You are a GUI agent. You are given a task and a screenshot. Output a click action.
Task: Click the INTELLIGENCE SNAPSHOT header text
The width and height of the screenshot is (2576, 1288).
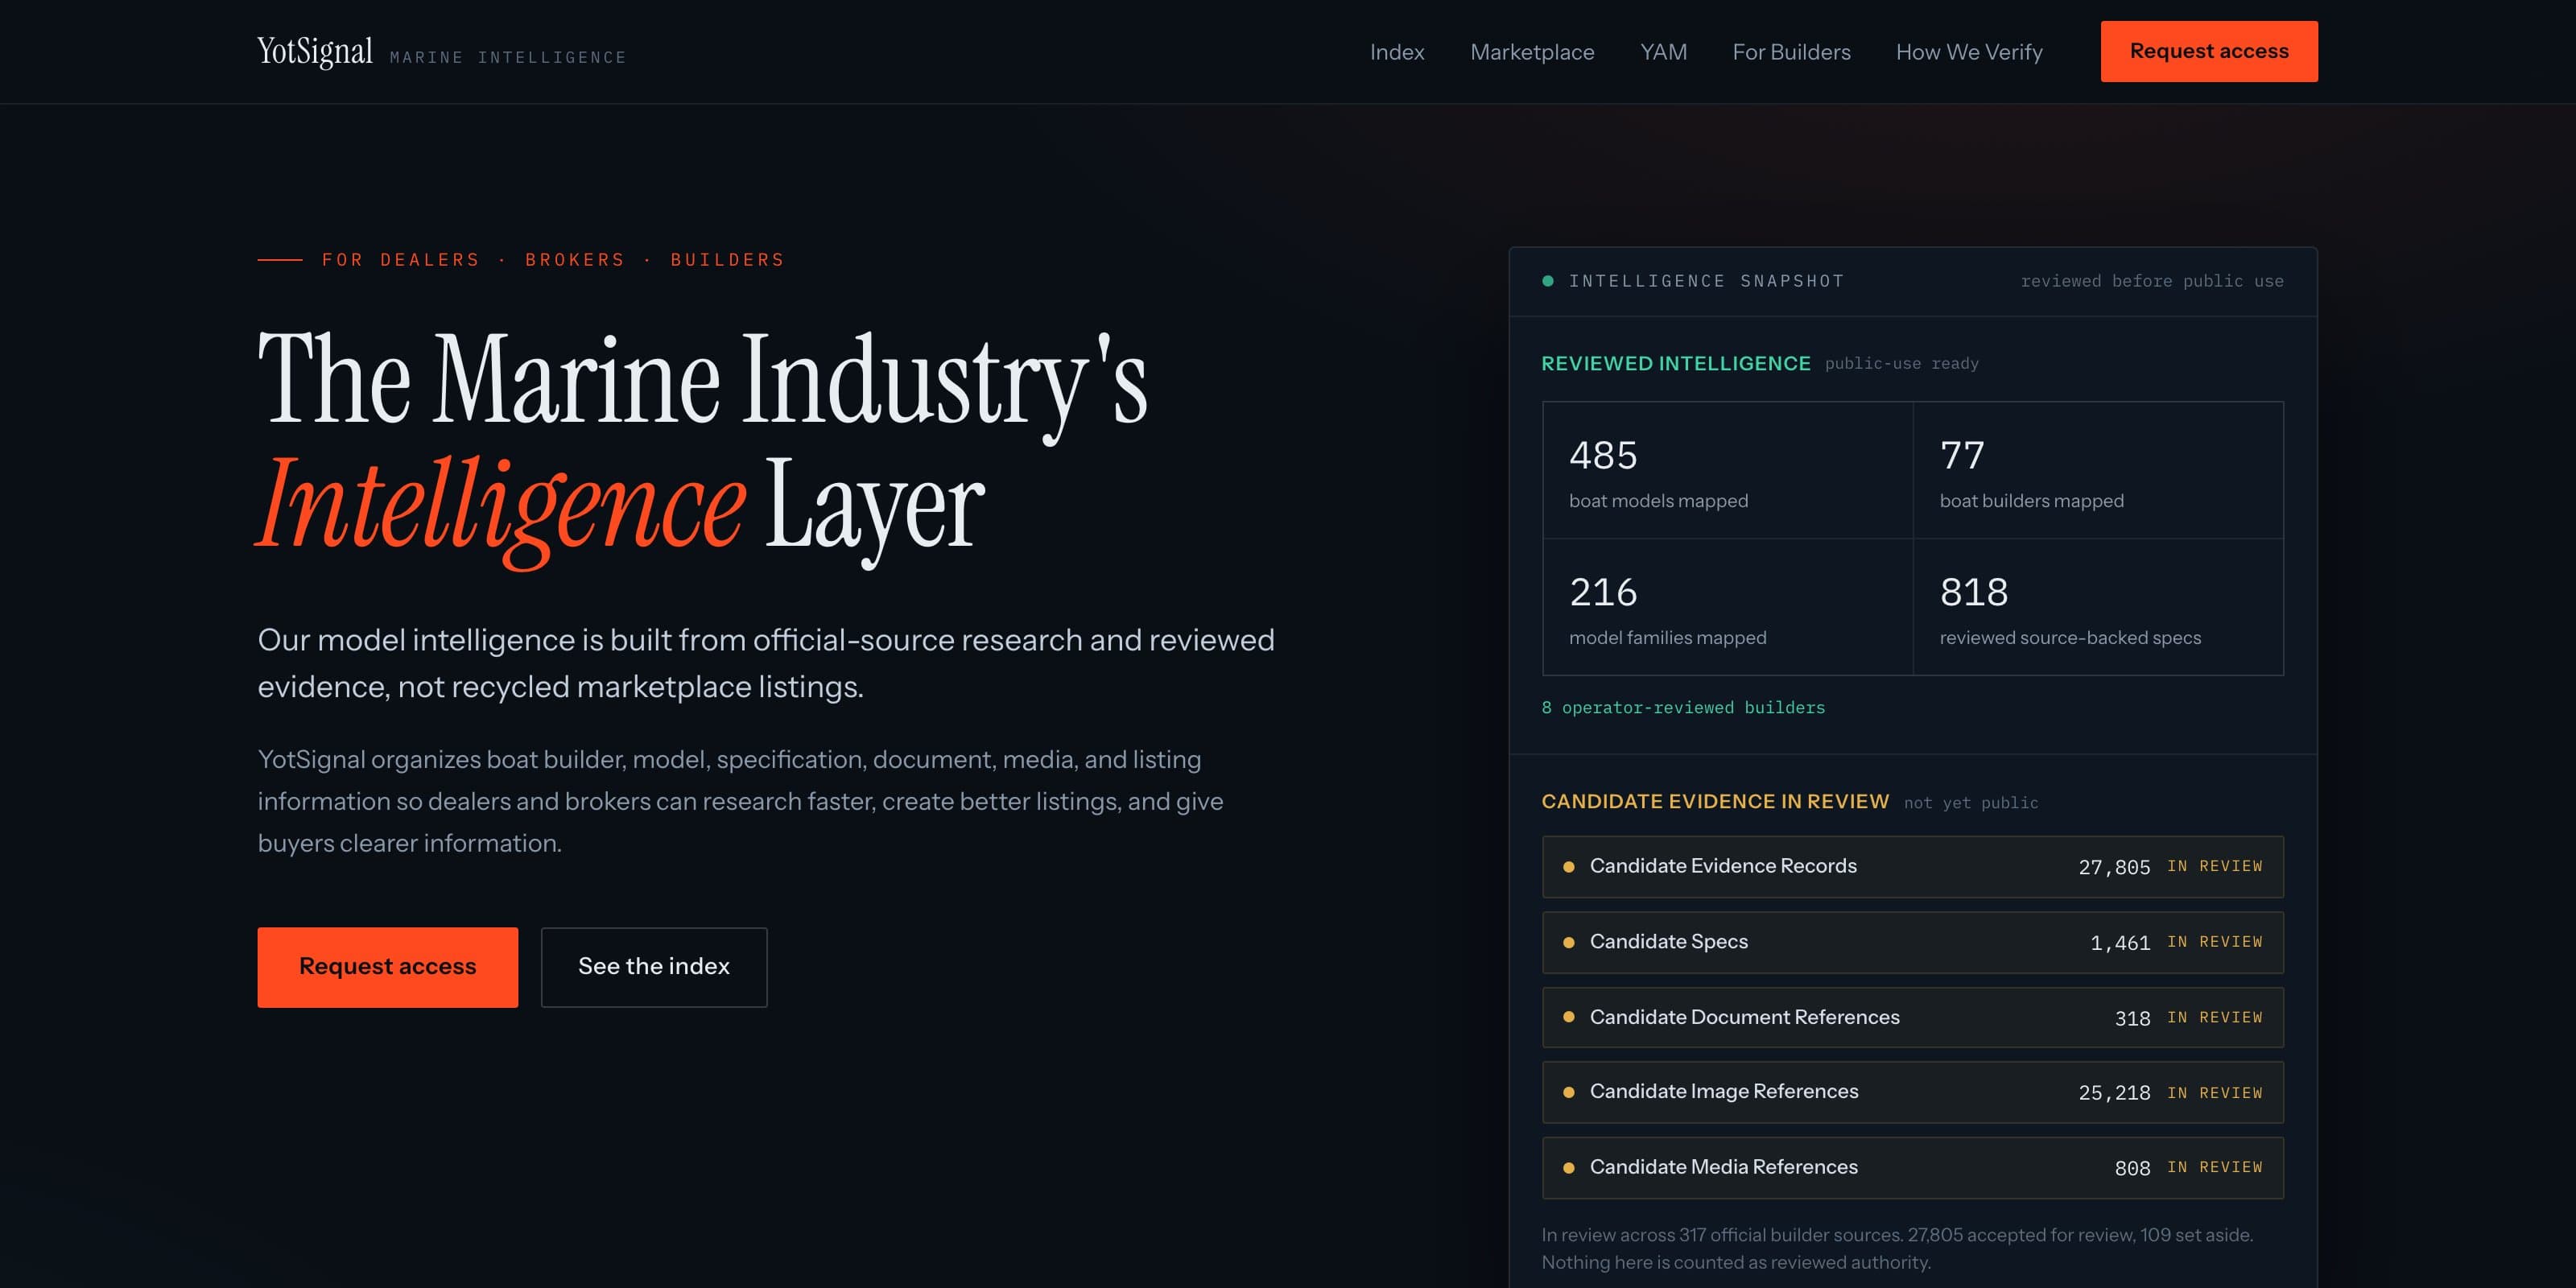pyautogui.click(x=1706, y=281)
